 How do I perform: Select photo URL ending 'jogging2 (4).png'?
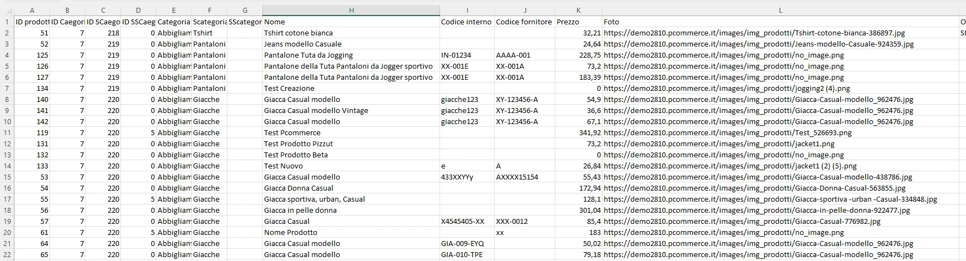point(780,88)
